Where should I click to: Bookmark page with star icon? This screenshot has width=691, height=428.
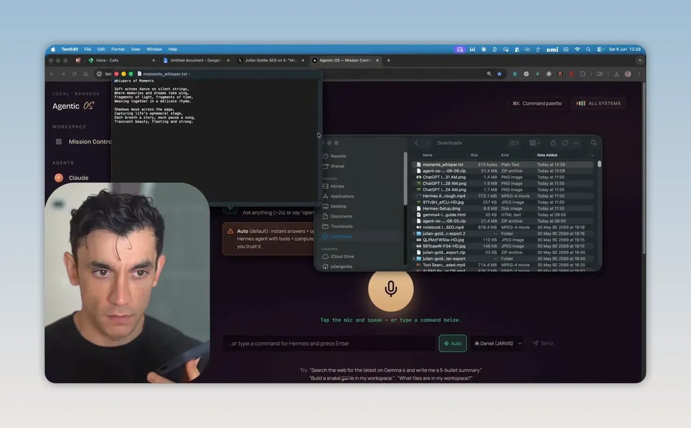pos(499,73)
